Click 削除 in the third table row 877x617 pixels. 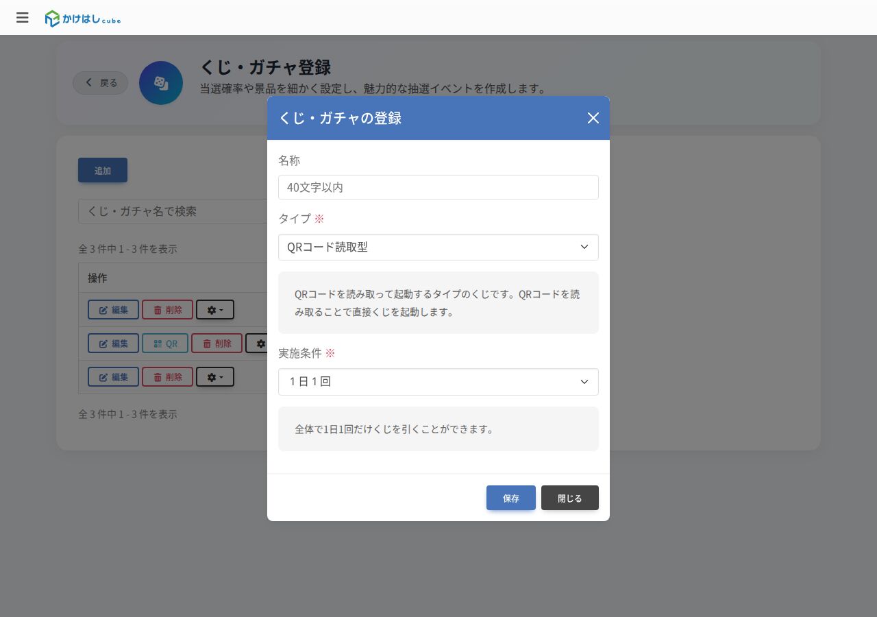click(x=167, y=377)
